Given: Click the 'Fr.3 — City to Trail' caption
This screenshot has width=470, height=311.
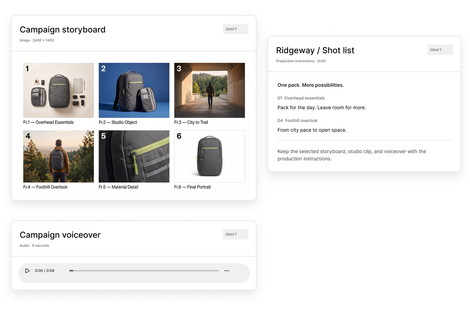Looking at the screenshot, I should coord(191,122).
